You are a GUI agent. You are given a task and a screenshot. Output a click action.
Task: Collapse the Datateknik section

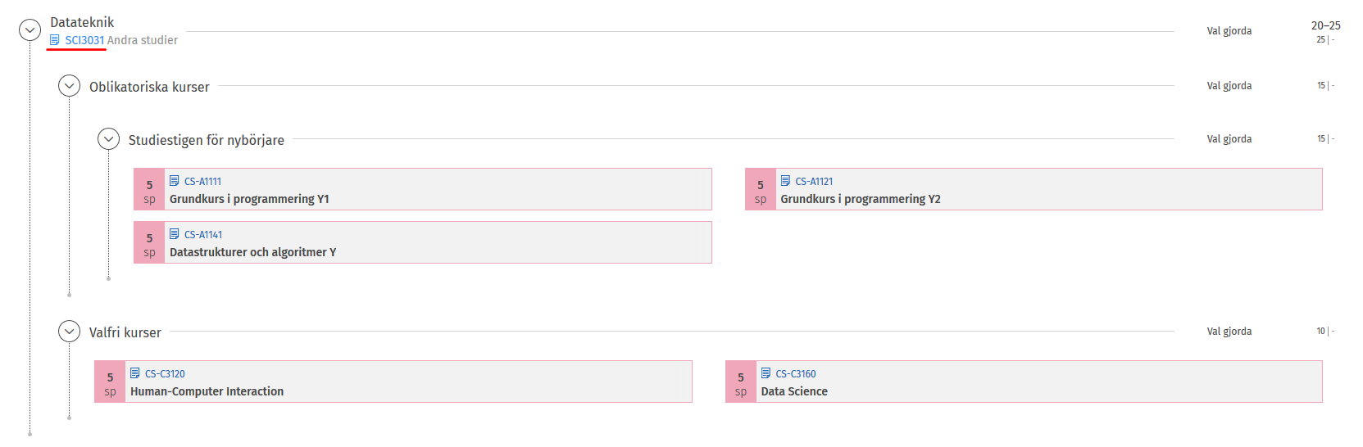[30, 30]
